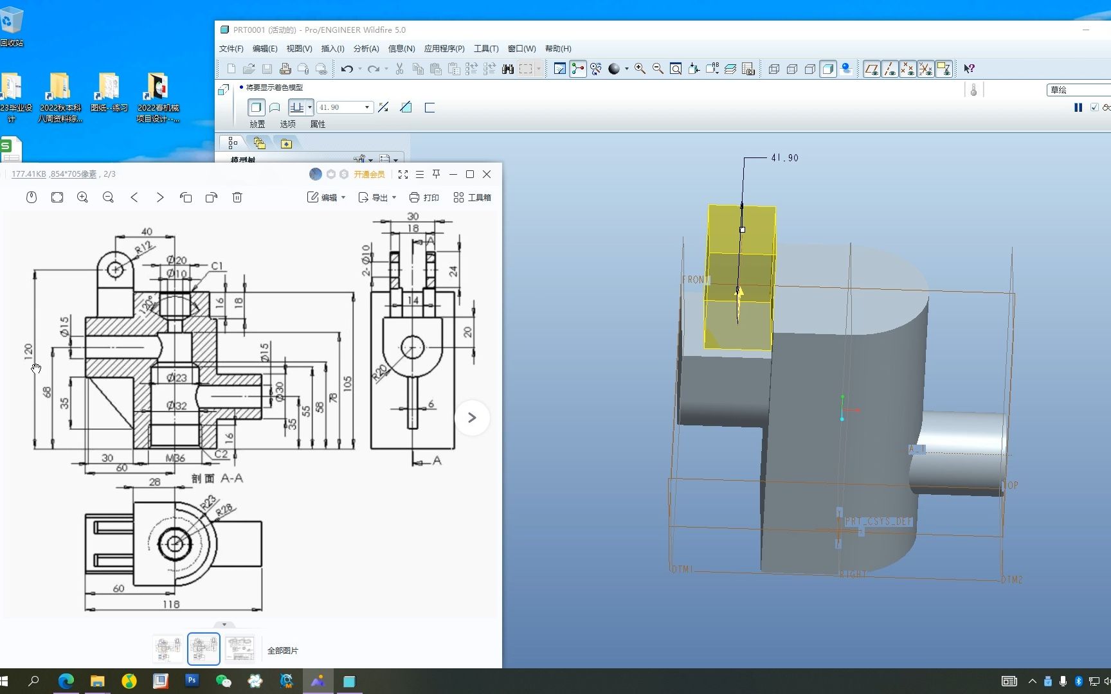Click the binoculars Find icon
Image resolution: width=1111 pixels, height=694 pixels.
click(508, 69)
